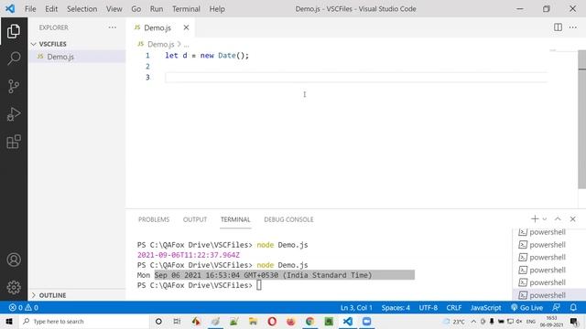
Task: Open File Explorer from taskbar
Action: [253, 321]
